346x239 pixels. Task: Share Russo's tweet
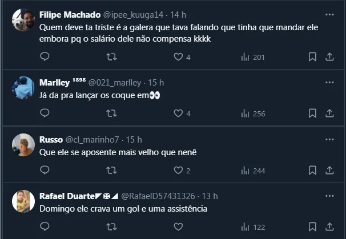pos(329,170)
